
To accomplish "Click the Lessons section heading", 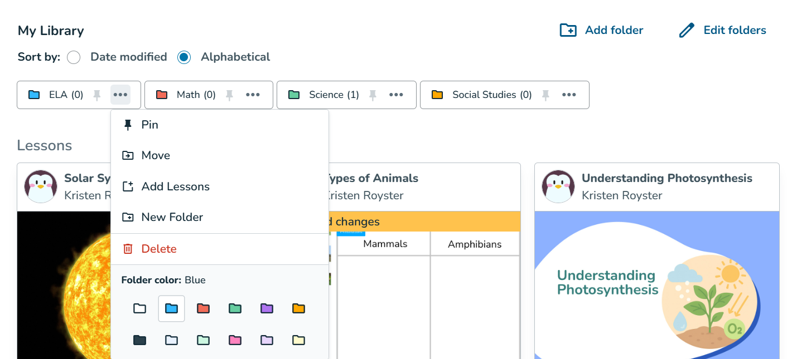I will click(45, 145).
